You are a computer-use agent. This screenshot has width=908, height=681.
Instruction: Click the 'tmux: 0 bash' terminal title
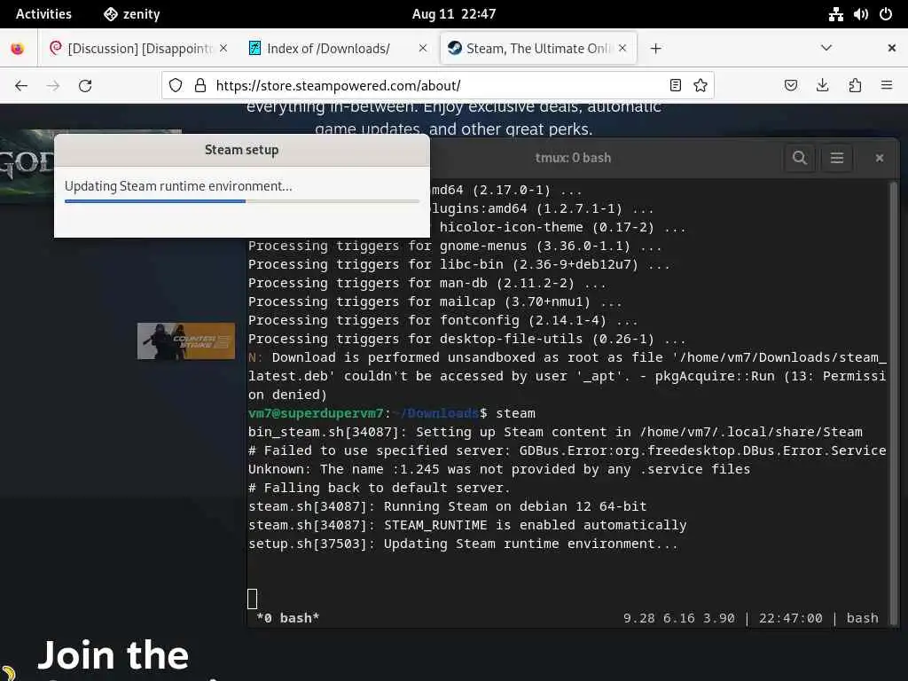(573, 158)
